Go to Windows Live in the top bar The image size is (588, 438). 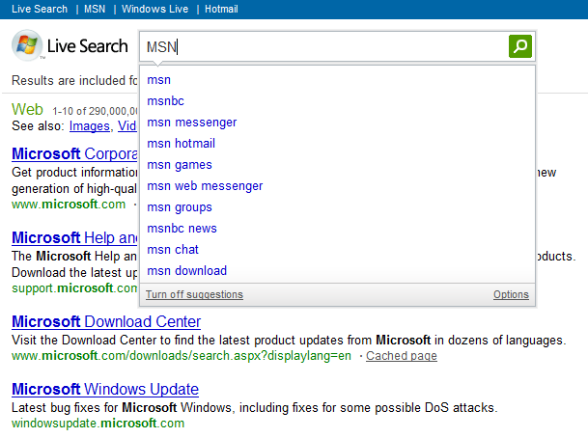(x=154, y=9)
